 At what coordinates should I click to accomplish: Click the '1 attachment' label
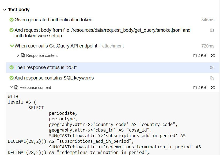111,46
